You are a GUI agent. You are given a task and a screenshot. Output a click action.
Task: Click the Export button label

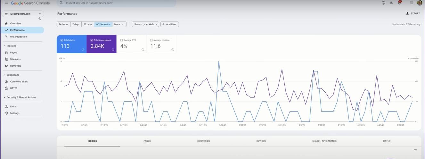pyautogui.click(x=415, y=13)
